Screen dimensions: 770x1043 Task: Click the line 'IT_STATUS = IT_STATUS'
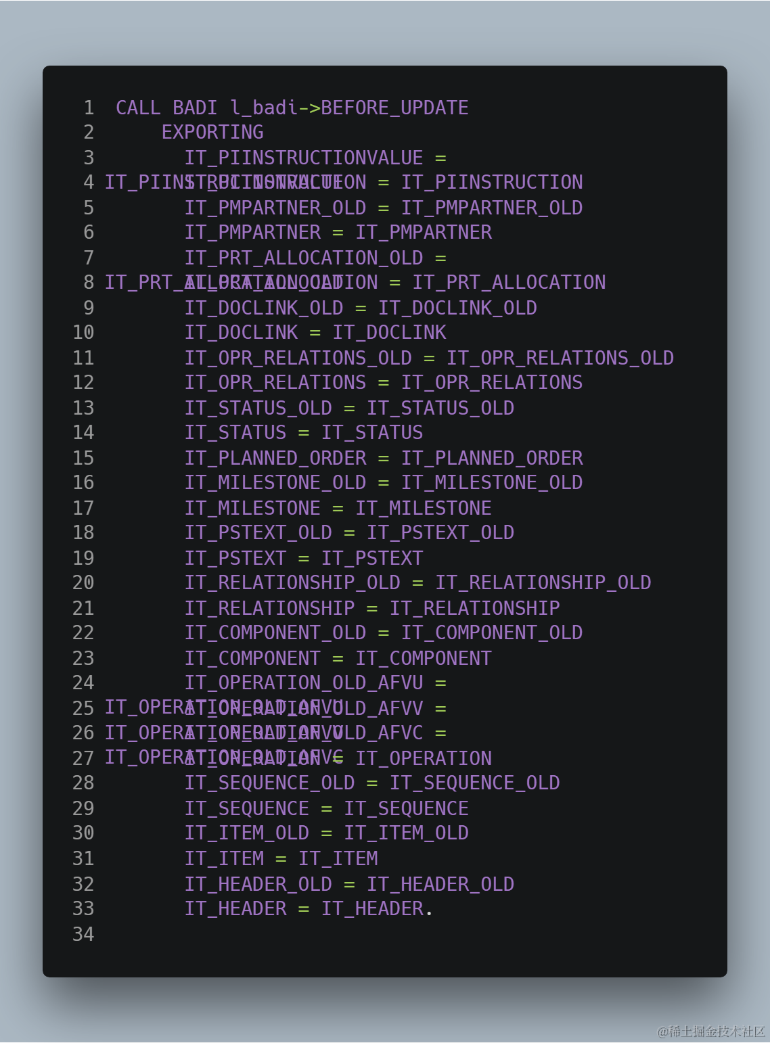click(304, 432)
